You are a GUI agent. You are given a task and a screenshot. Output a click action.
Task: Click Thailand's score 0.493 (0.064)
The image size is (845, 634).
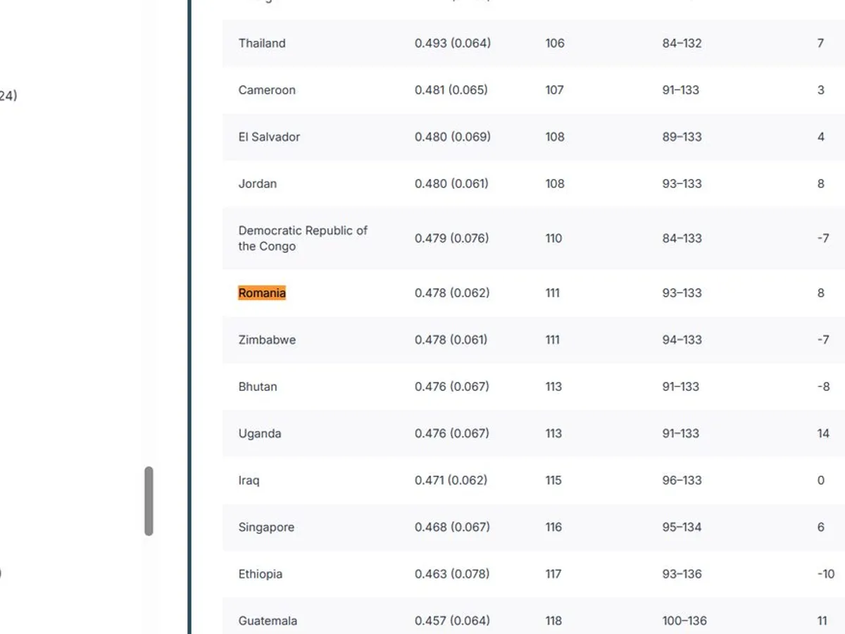click(x=453, y=43)
